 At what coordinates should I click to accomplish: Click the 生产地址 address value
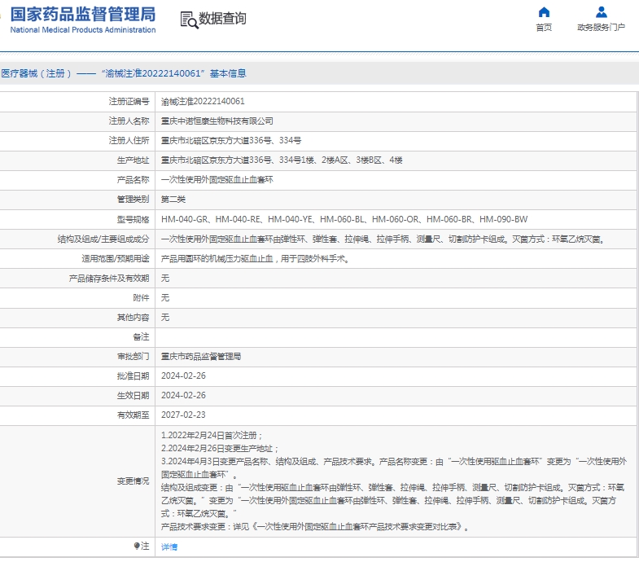pyautogui.click(x=282, y=160)
